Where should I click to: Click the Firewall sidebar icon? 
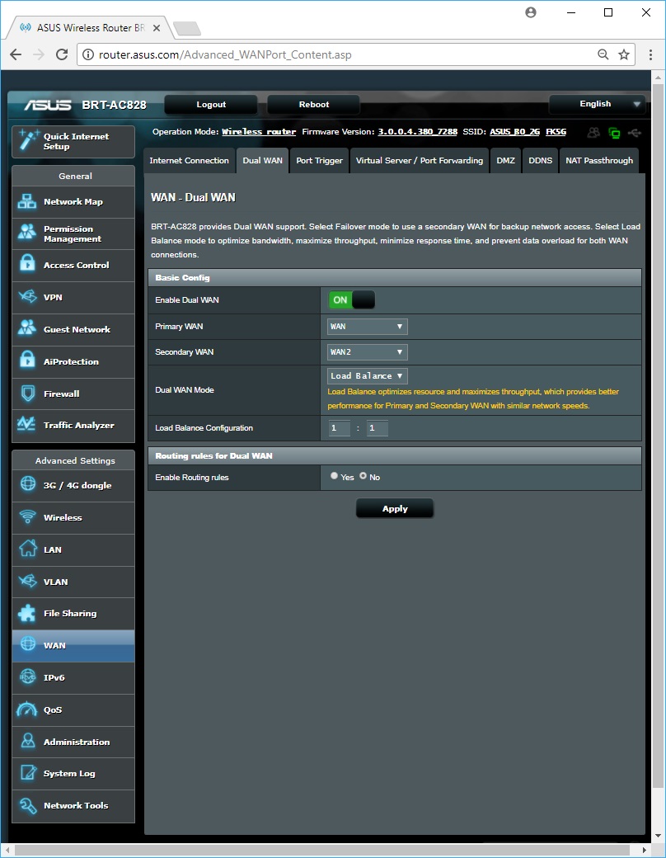(x=28, y=394)
